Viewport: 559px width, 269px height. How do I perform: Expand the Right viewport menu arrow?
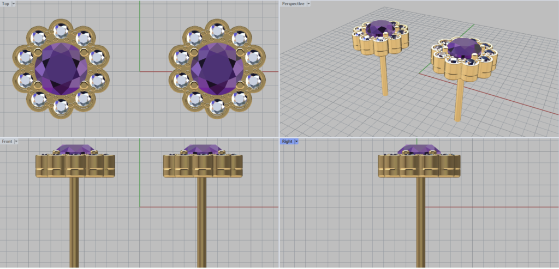296,142
